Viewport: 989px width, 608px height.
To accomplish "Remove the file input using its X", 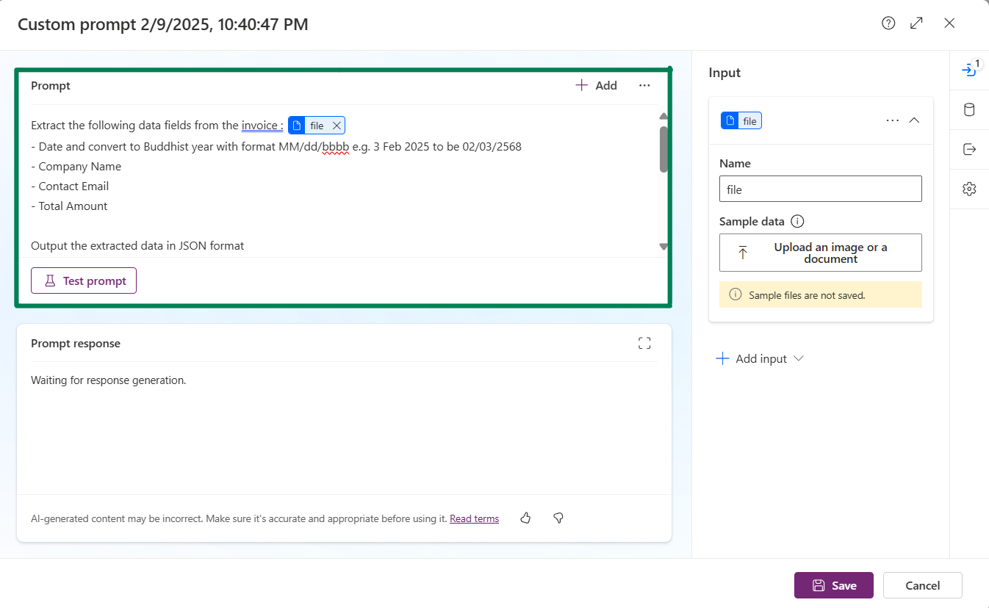I will [x=337, y=125].
